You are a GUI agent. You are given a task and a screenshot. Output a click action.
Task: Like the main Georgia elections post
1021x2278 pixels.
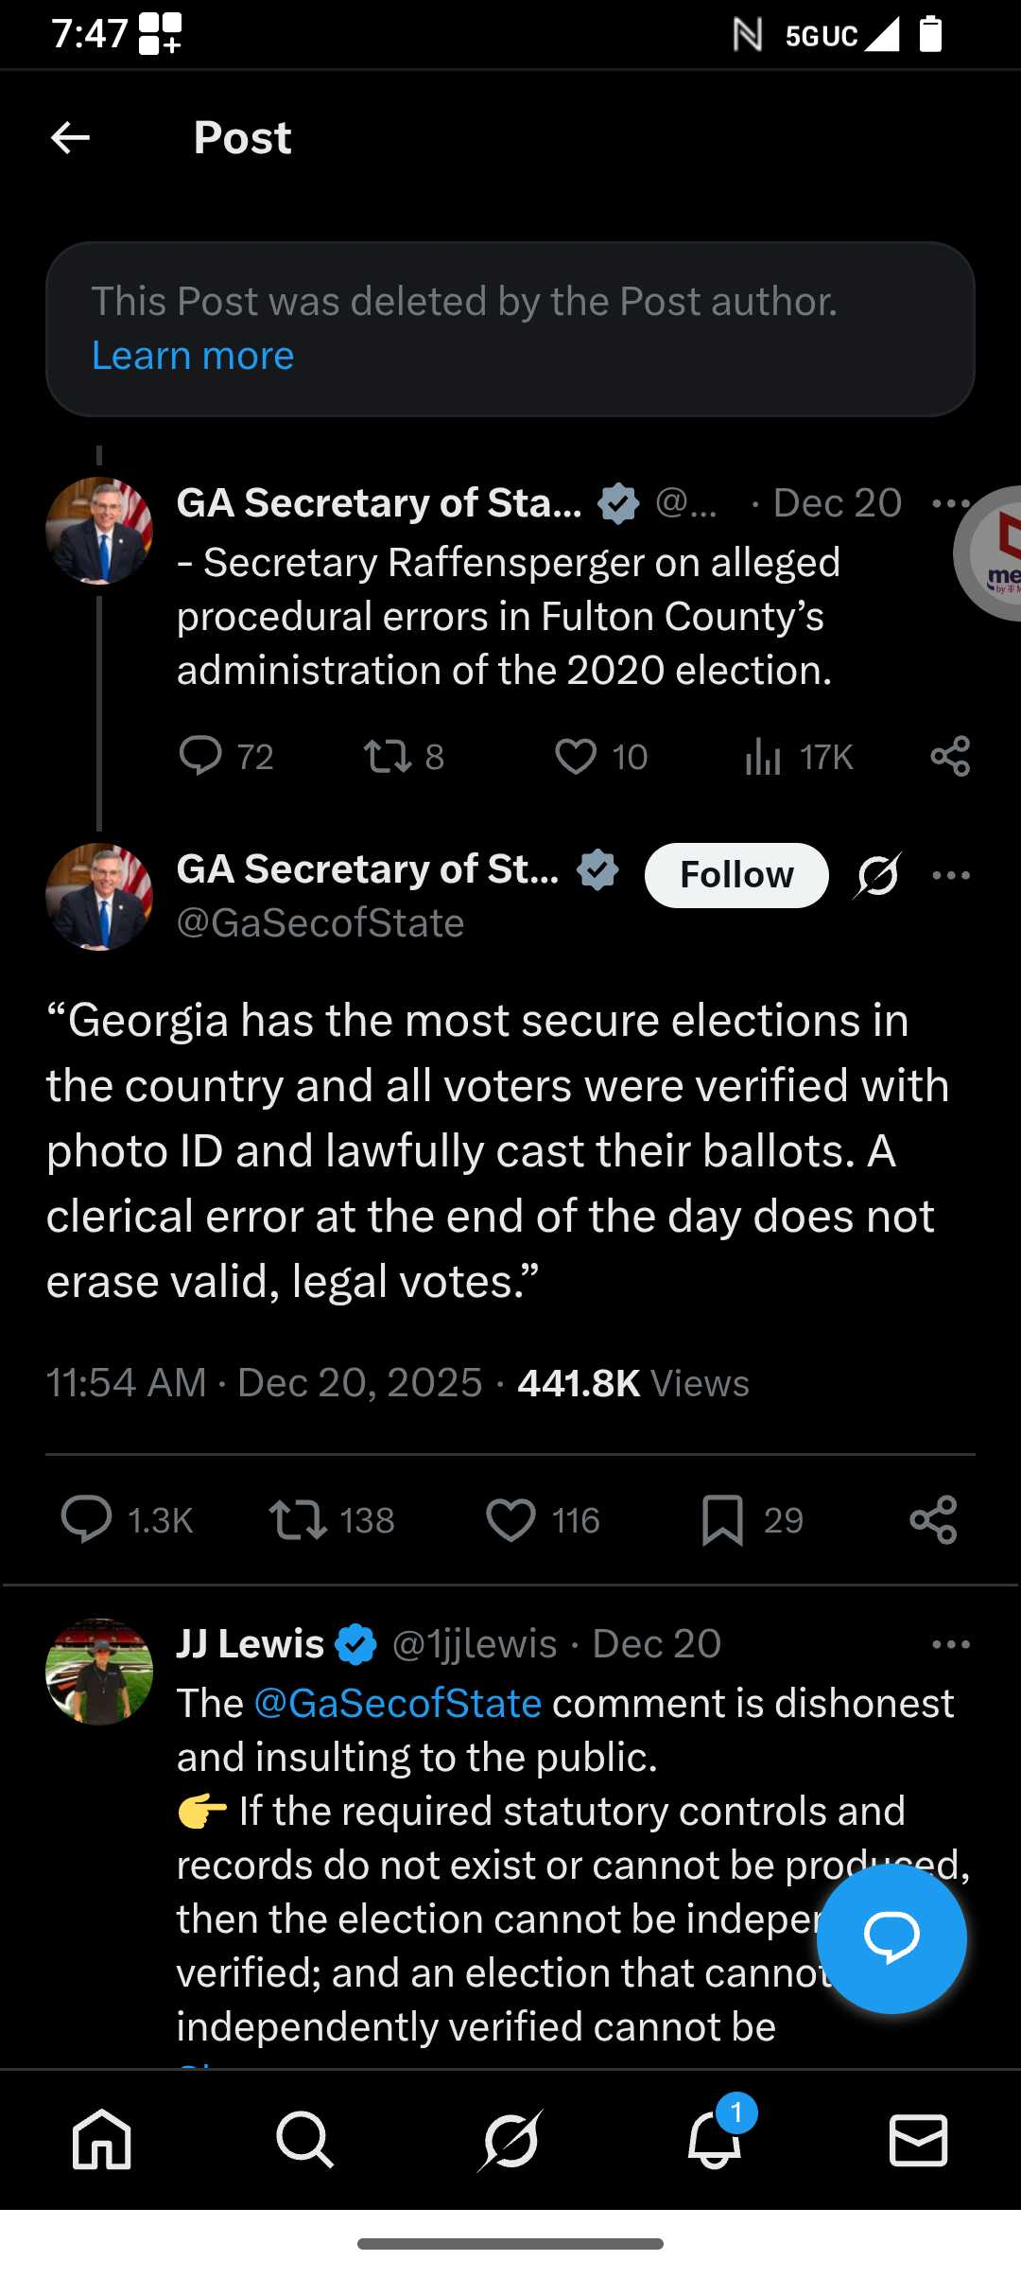click(510, 1520)
